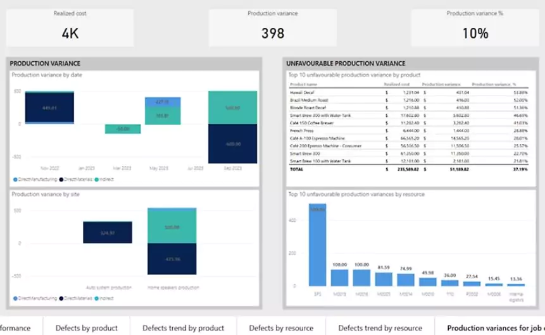Screen dimensions: 545x335
Task: Select the Brazil Medium Roast row
Action: (x=408, y=100)
